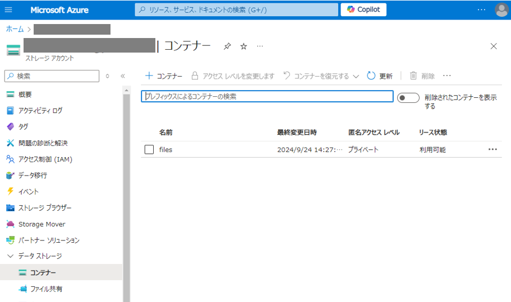Click the sidebar scrollbar track
Viewport: 511px width, 302px height.
[x=126, y=199]
